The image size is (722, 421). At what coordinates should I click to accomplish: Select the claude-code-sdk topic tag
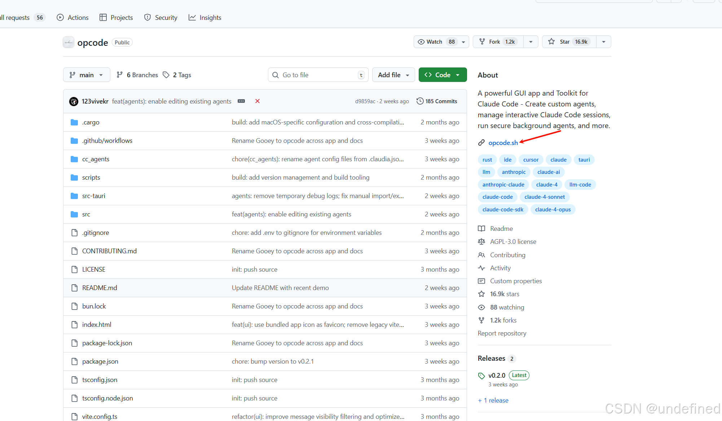pos(503,210)
